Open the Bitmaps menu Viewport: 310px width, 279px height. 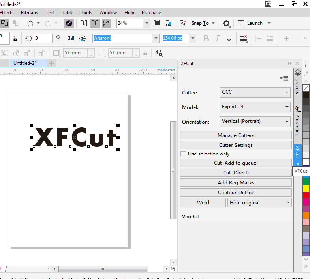coord(29,13)
